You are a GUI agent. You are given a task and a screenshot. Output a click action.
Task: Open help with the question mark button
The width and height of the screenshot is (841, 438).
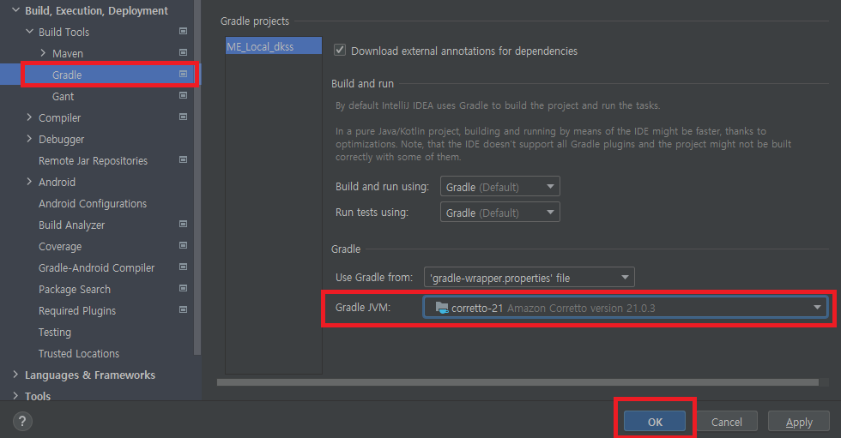[x=22, y=422]
